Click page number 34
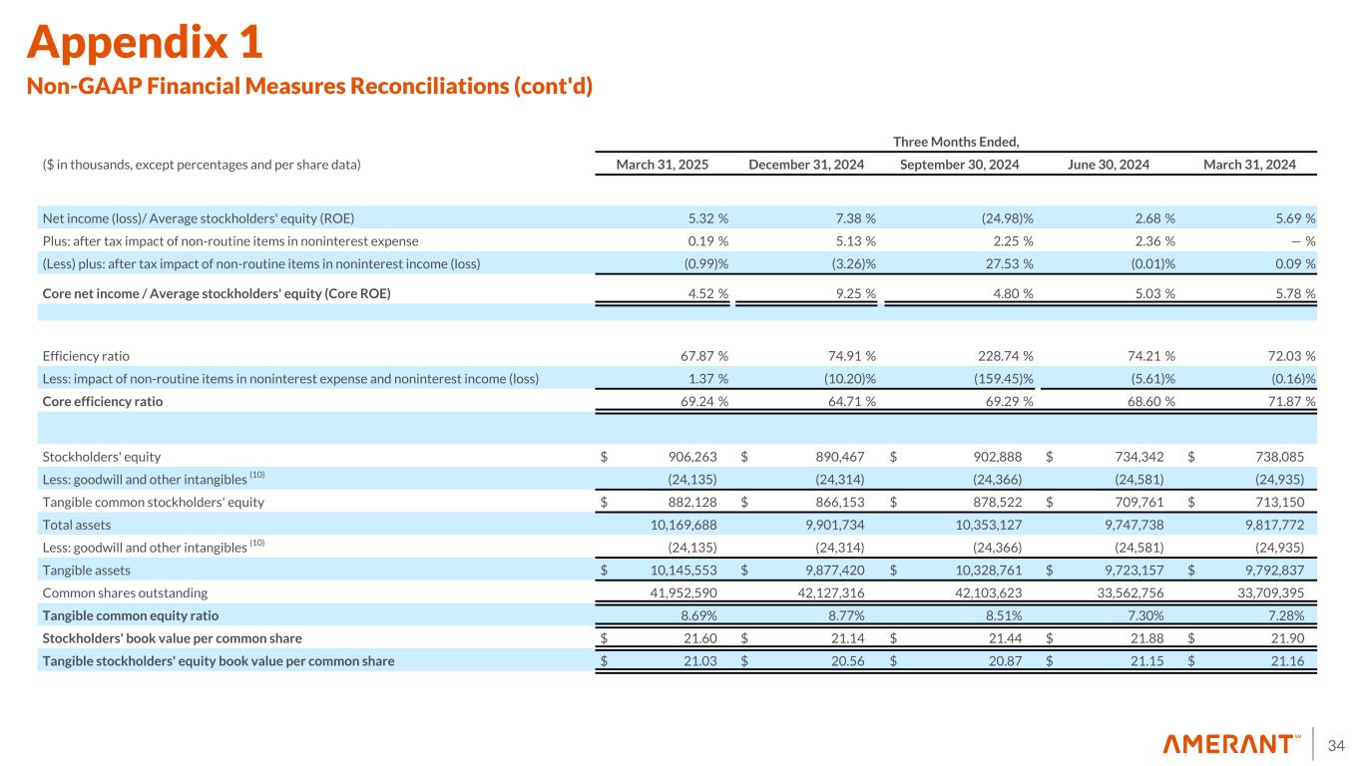The height and width of the screenshot is (766, 1362). (x=1336, y=745)
